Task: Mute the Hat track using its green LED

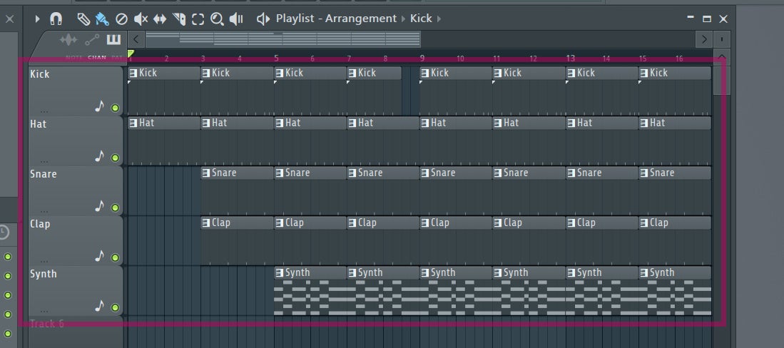Action: pos(115,158)
